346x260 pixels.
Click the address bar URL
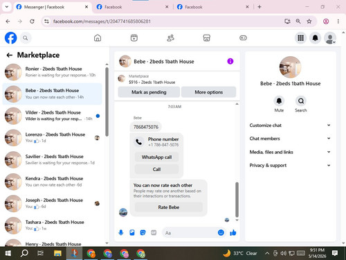coord(102,21)
